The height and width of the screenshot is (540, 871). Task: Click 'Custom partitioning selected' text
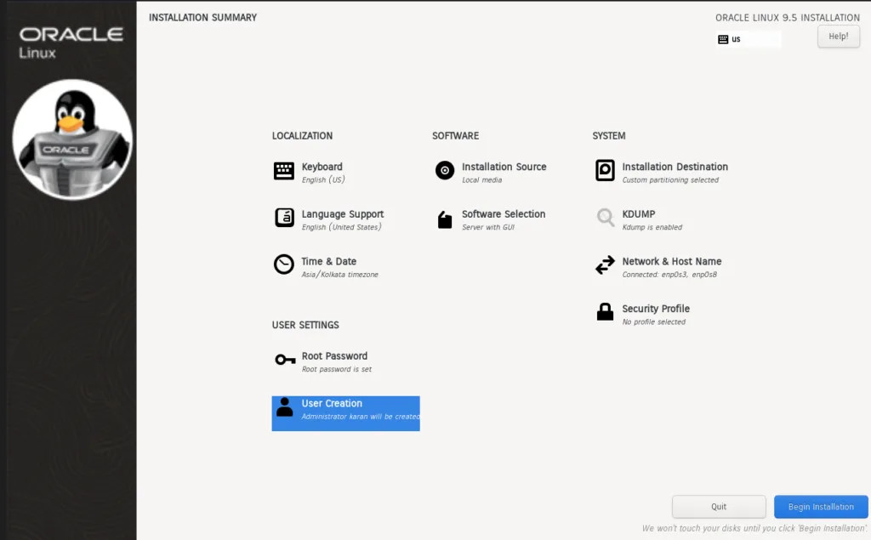[x=670, y=180]
